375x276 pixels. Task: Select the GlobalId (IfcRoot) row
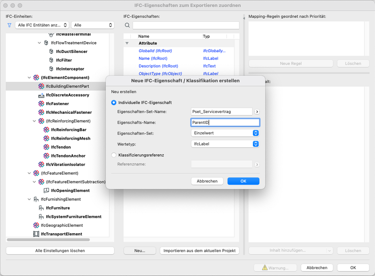179,51
